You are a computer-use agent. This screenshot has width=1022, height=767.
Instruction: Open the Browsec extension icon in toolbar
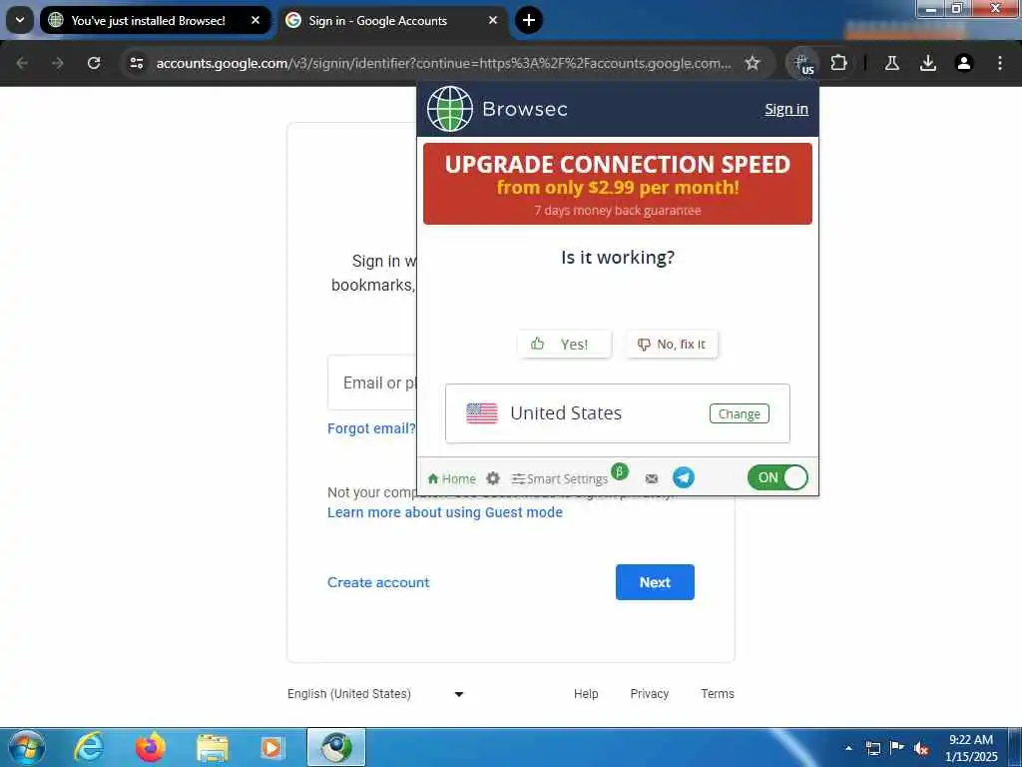(803, 63)
